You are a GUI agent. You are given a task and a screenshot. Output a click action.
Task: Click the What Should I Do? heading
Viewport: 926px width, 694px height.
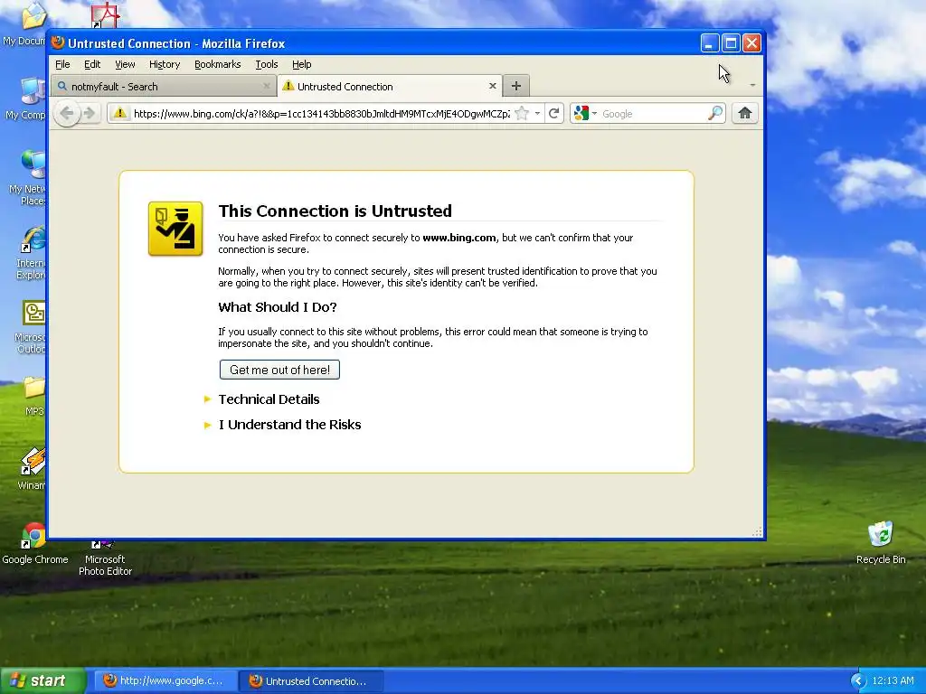[277, 307]
